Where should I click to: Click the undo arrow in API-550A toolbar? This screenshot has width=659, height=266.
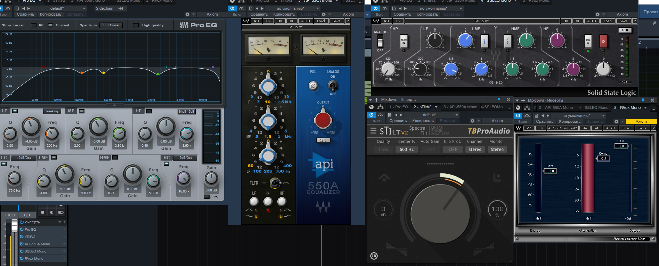pos(257,21)
